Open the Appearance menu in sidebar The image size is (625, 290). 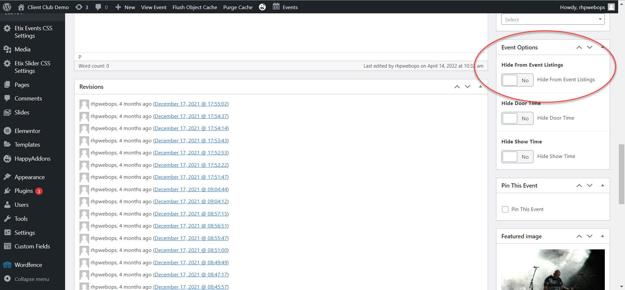tap(29, 177)
